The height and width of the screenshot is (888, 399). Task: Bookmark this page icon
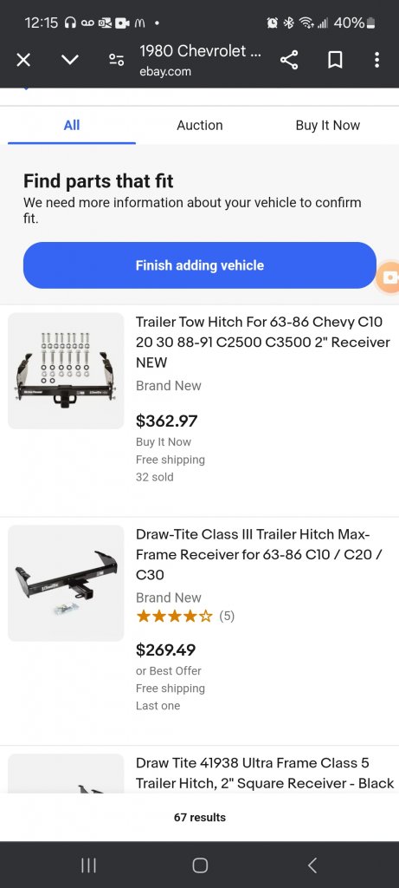[x=335, y=60]
